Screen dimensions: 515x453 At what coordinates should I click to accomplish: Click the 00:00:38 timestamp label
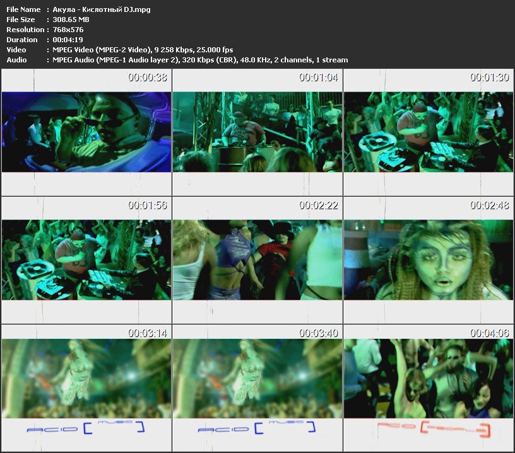pos(147,78)
